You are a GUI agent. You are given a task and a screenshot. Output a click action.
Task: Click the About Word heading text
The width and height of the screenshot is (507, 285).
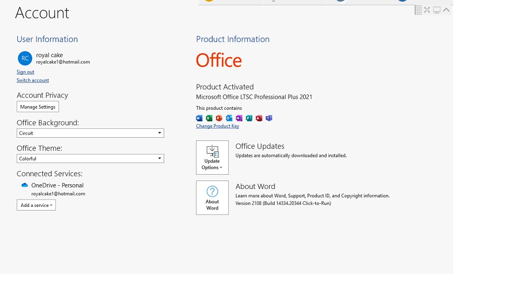point(256,186)
